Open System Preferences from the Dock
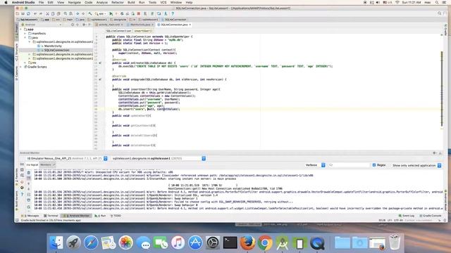The image size is (451, 253). pos(213,243)
